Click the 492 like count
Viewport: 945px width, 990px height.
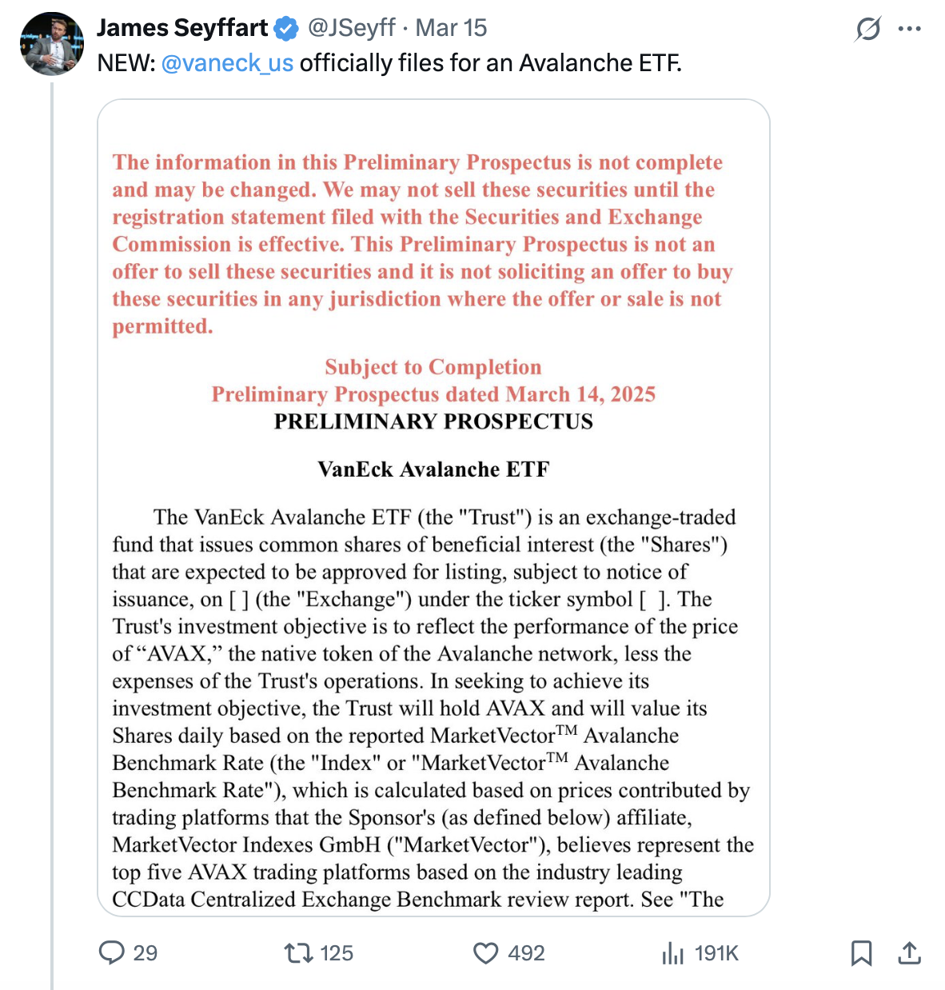coord(527,953)
